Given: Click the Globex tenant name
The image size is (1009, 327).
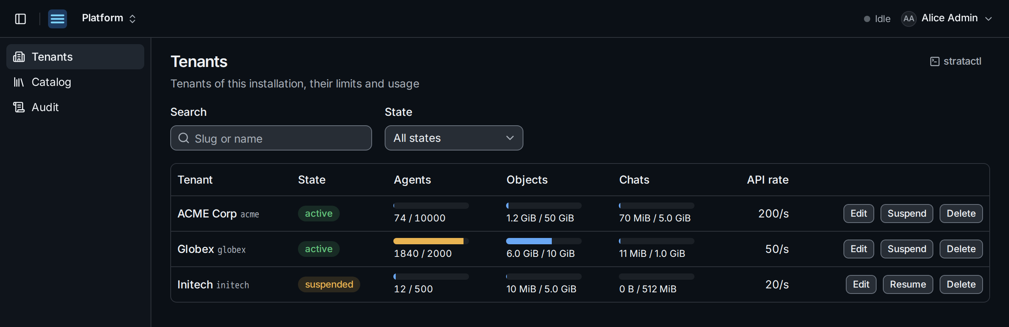Looking at the screenshot, I should pos(195,249).
